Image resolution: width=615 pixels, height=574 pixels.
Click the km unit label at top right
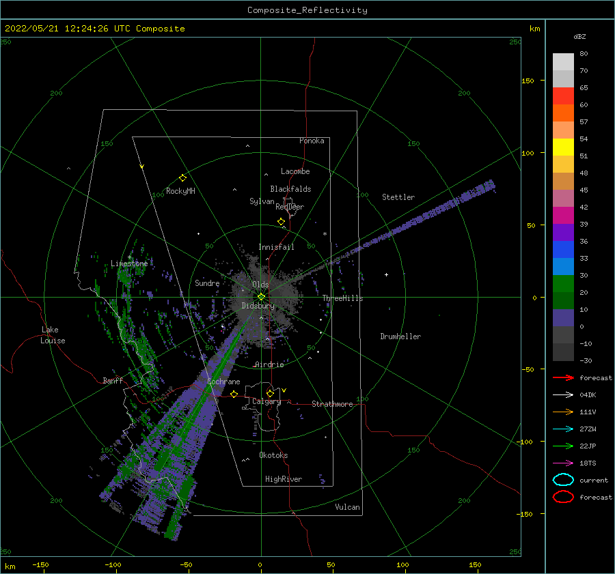pos(534,29)
